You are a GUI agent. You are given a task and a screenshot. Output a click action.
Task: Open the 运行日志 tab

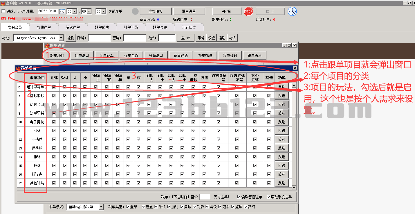189,27
